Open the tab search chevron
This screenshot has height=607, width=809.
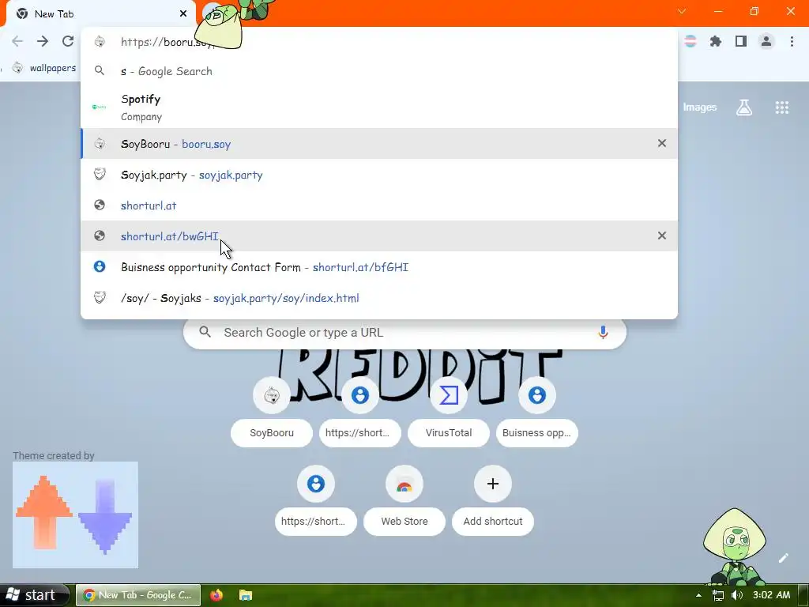(x=682, y=11)
